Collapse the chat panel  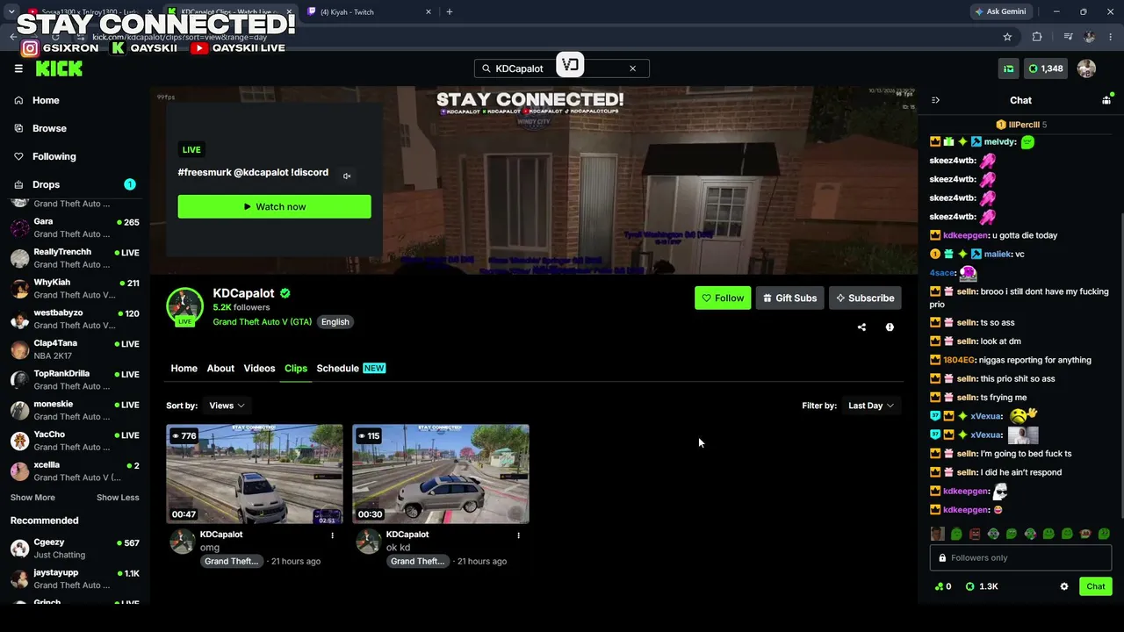click(935, 100)
